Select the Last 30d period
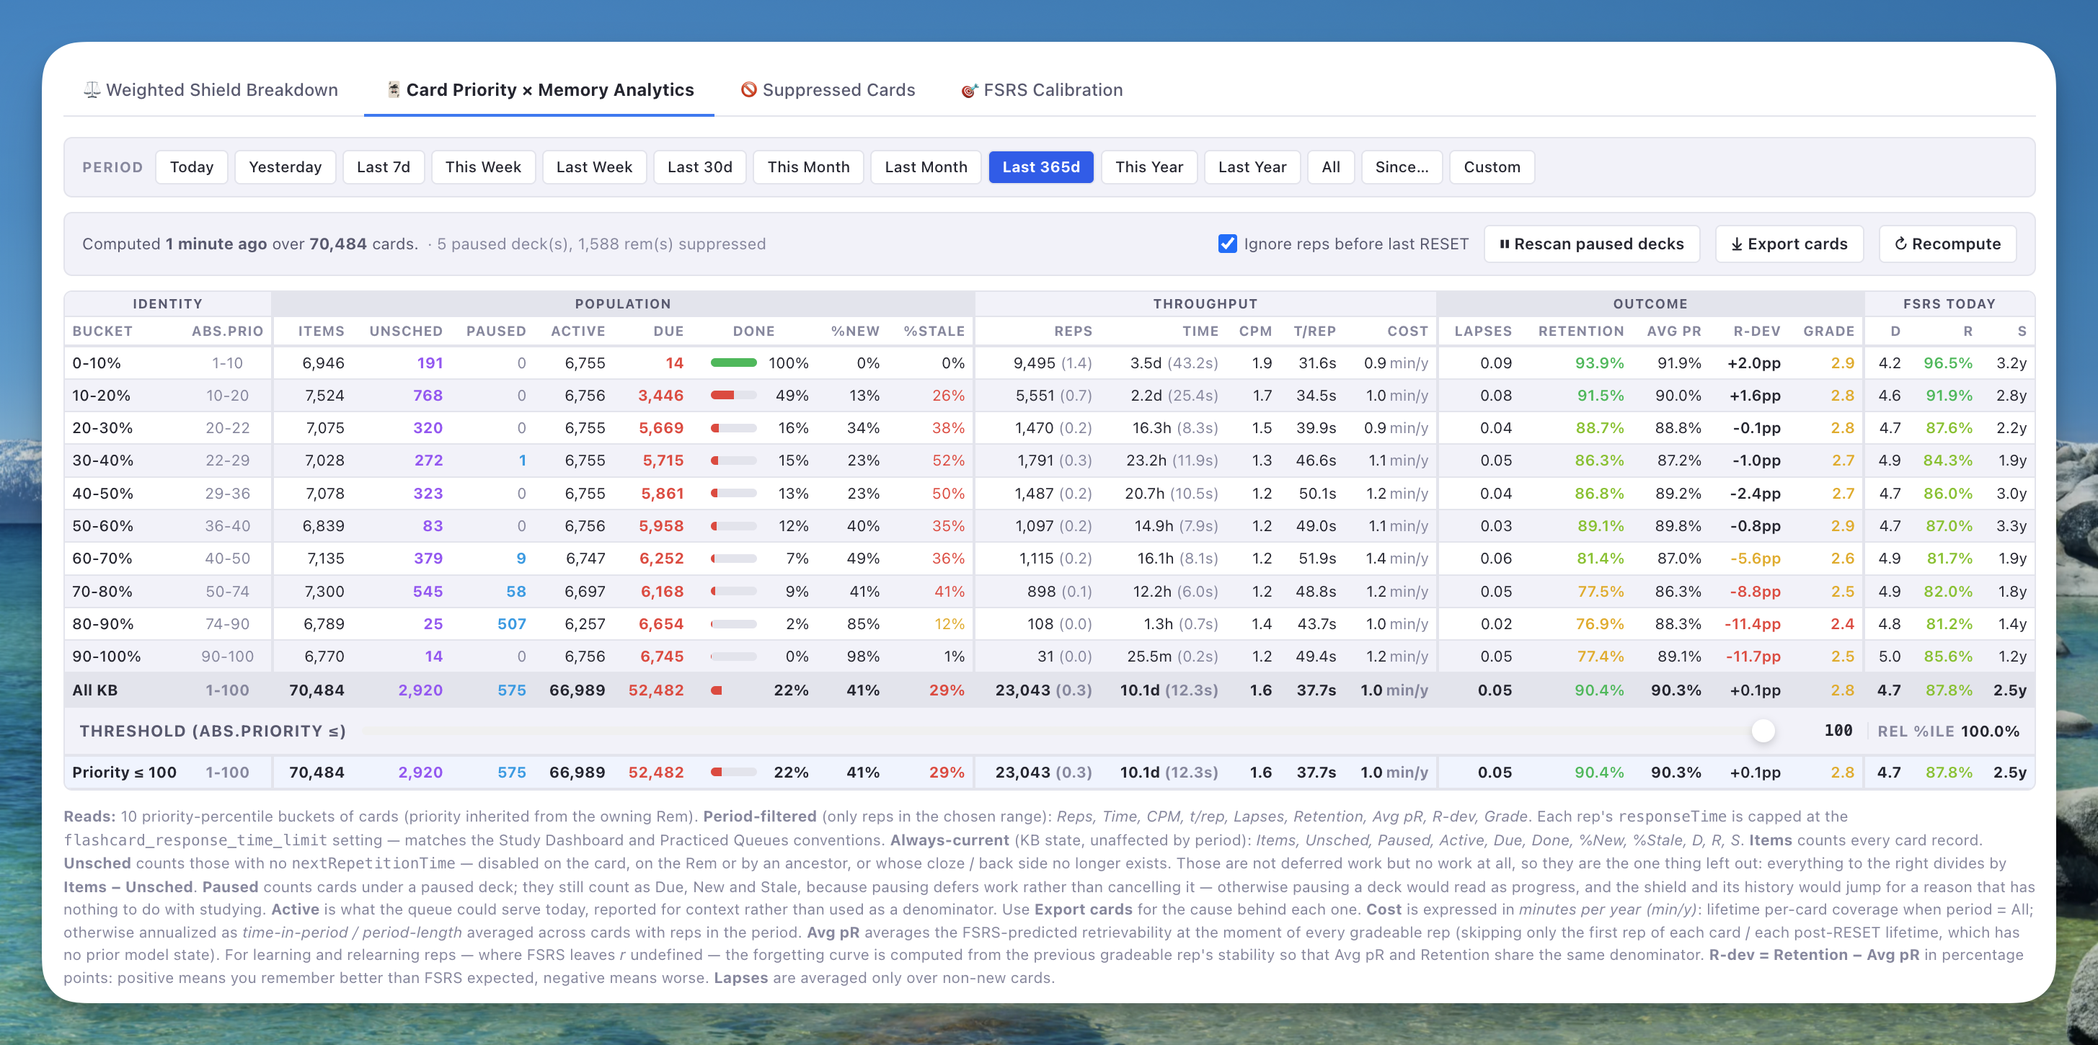This screenshot has width=2098, height=1045. point(699,167)
